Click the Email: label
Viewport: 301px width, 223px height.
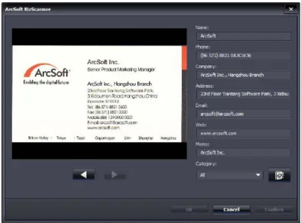(201, 105)
